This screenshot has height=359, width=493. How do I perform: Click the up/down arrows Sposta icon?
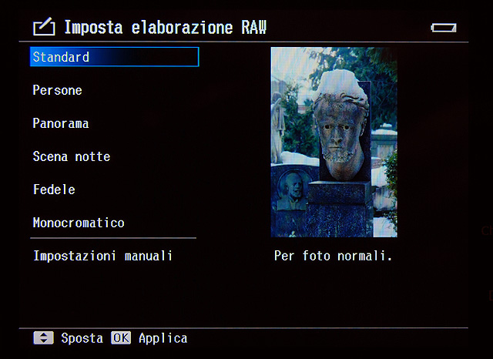point(43,338)
